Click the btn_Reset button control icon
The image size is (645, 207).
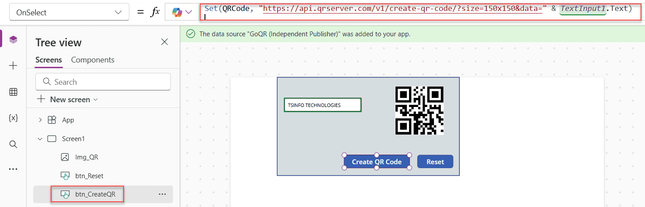pos(65,176)
